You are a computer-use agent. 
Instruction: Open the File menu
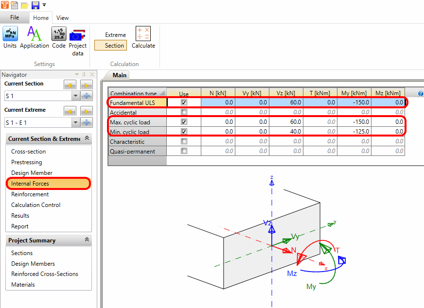coord(14,17)
